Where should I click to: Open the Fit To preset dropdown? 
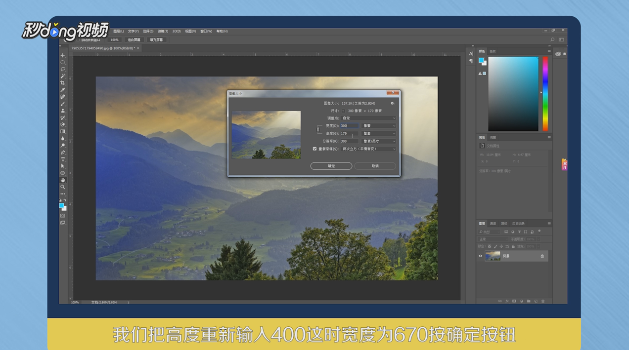tap(368, 118)
